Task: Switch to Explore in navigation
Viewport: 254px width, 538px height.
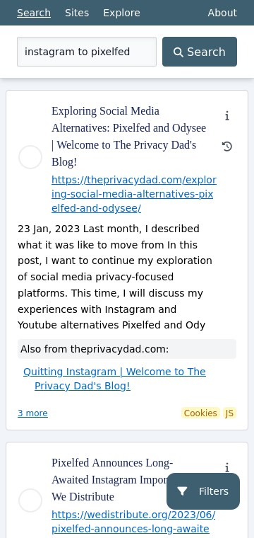Action: tap(121, 13)
